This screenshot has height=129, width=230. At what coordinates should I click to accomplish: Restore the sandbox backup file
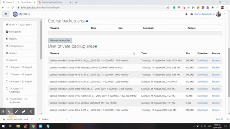[216, 103]
